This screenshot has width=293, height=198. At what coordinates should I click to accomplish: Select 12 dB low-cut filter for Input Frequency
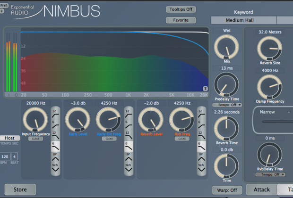click(55, 114)
